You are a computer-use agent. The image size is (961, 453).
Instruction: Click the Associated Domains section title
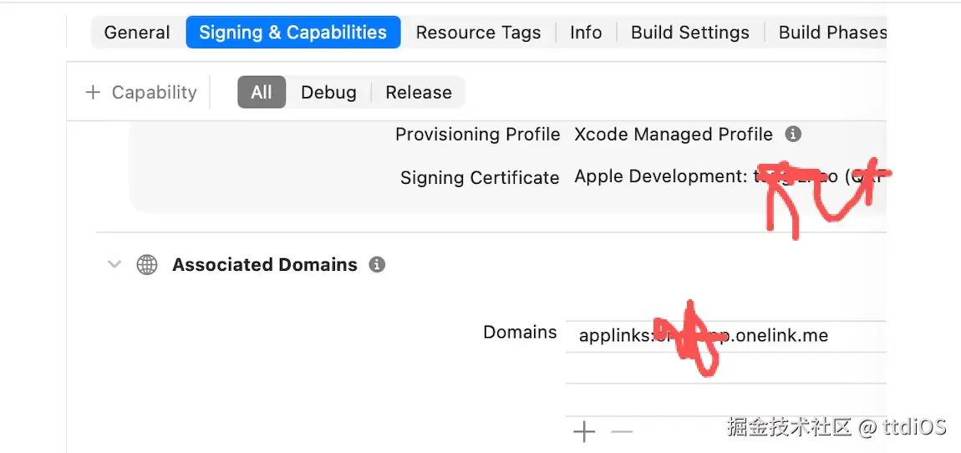click(264, 265)
